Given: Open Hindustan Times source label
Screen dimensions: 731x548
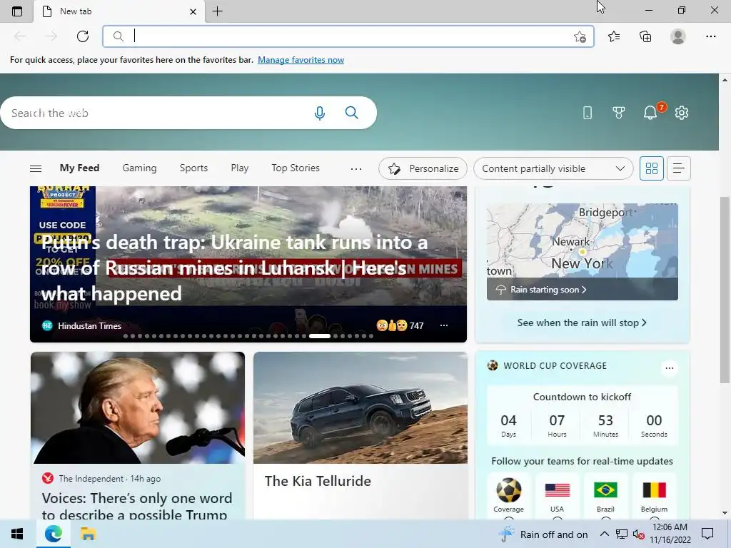Looking at the screenshot, I should [89, 325].
